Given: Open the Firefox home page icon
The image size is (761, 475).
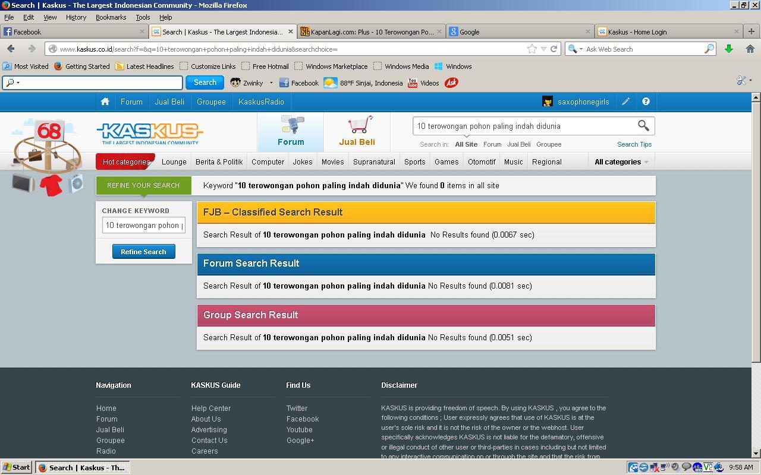Looking at the screenshot, I should tap(750, 49).
